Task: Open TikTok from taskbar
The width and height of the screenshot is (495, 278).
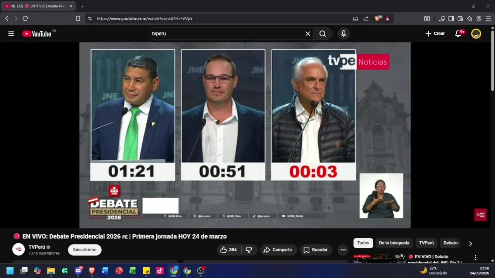Action: (160, 271)
